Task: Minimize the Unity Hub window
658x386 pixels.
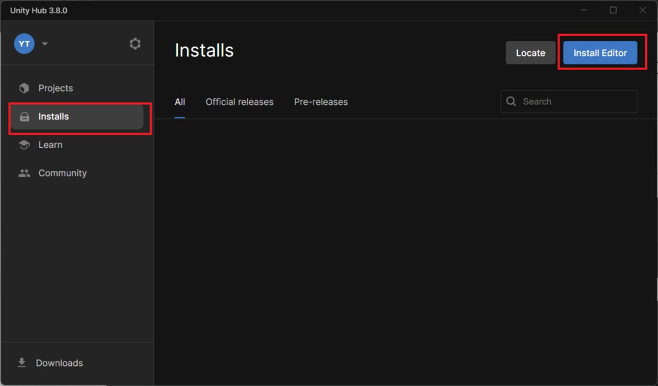Action: [x=584, y=10]
